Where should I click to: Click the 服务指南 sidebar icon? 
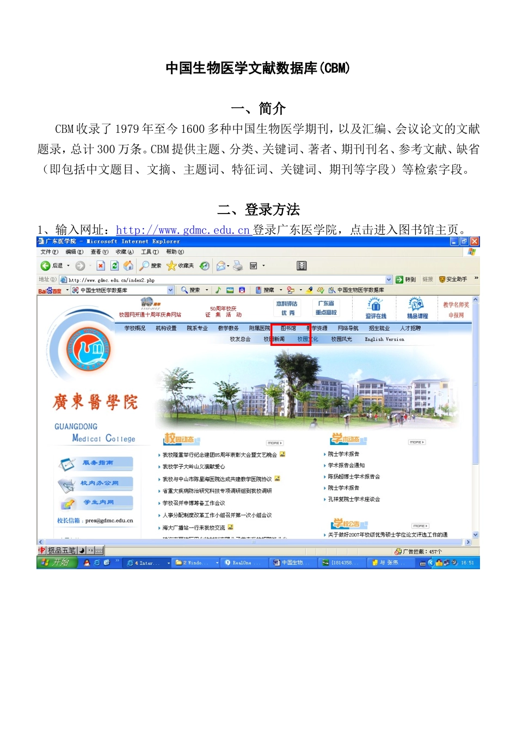(96, 463)
